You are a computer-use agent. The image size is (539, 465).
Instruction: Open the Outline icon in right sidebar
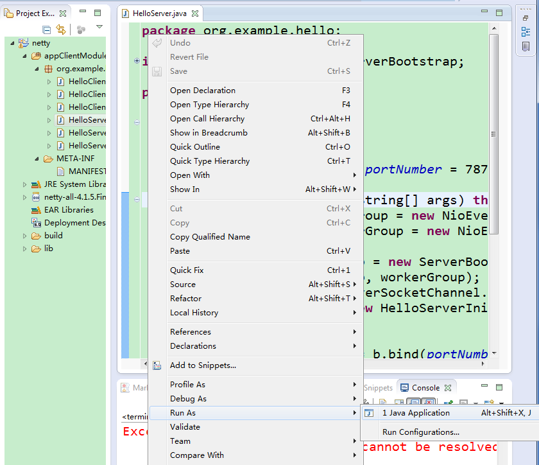pyautogui.click(x=526, y=32)
